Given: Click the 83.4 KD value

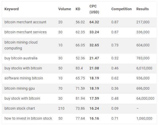Looking at the screenshot, I should tap(79, 68).
